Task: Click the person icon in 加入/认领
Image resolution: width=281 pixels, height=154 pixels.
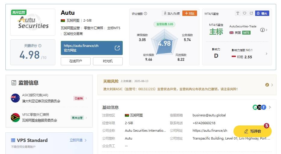Action: 165,13
